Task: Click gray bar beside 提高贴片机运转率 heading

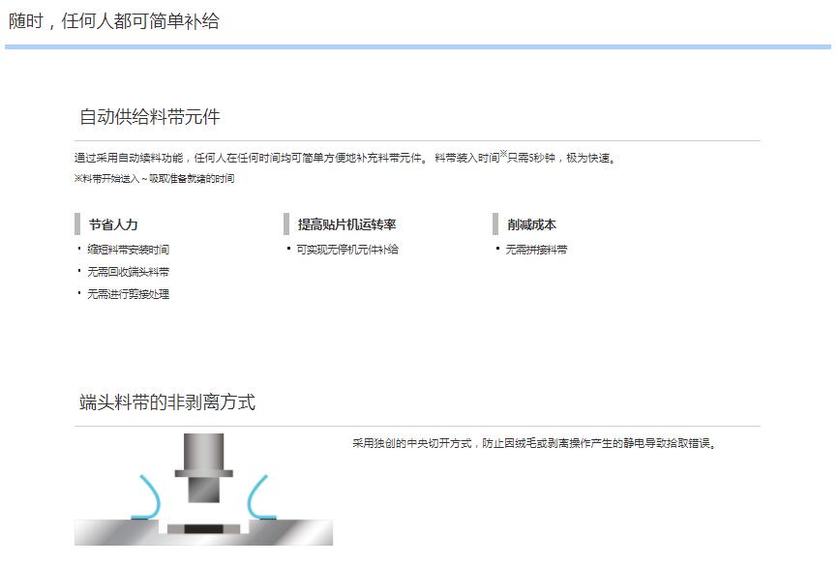Action: coord(286,224)
